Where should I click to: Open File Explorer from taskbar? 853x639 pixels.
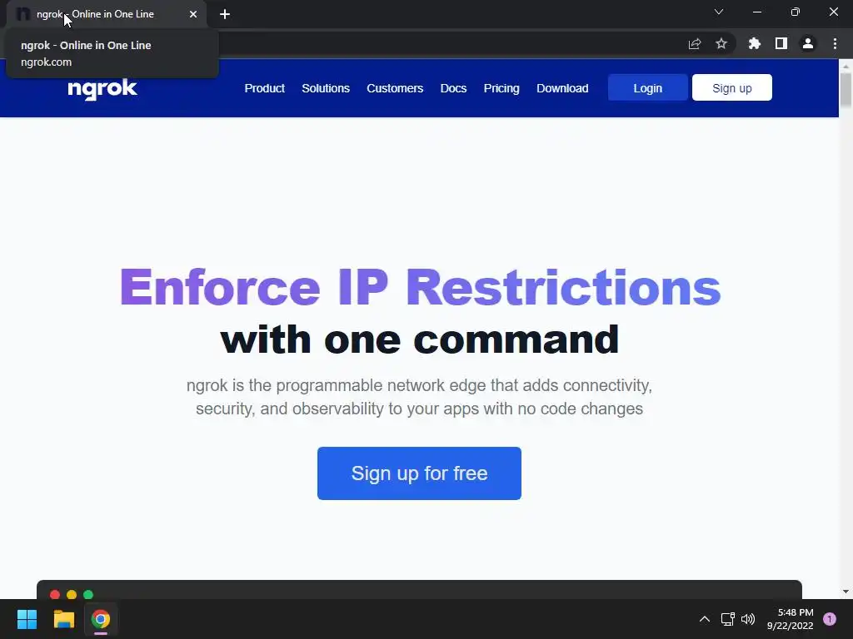click(63, 619)
